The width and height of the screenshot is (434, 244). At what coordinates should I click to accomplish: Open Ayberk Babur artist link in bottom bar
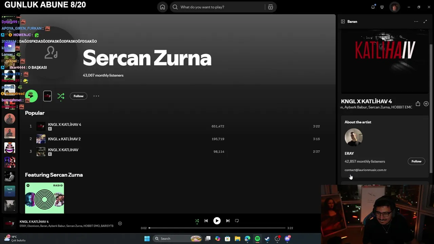57,226
